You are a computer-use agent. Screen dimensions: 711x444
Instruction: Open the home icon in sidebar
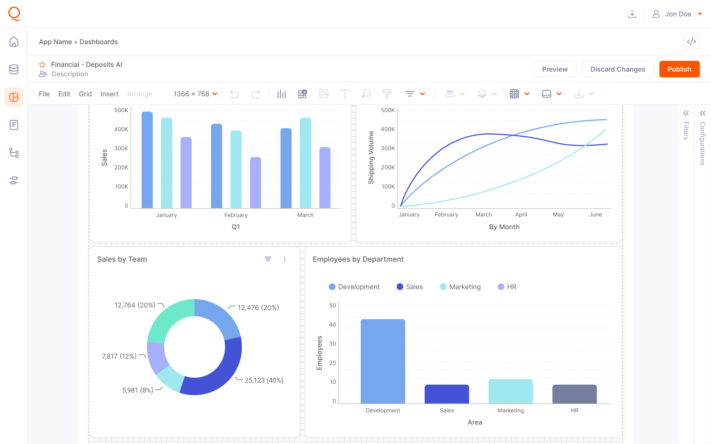[x=14, y=42]
